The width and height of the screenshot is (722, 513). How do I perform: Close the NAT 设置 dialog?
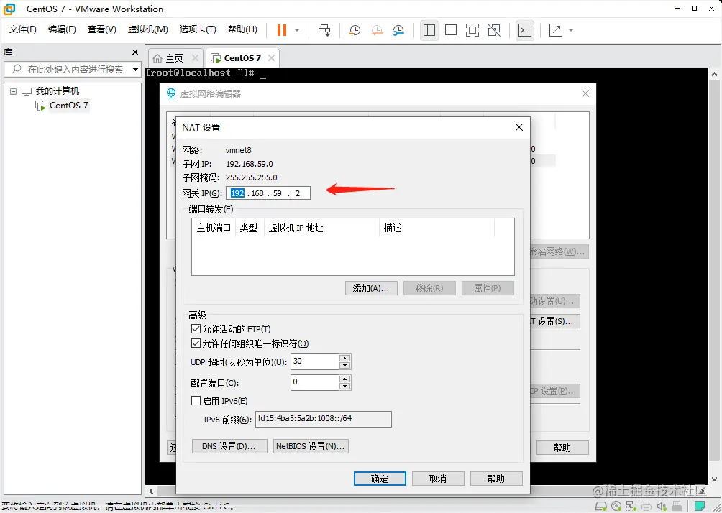click(x=519, y=127)
